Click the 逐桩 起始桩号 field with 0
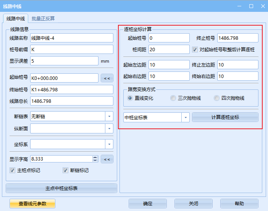Screen dimensions: 268x211 click(169, 38)
